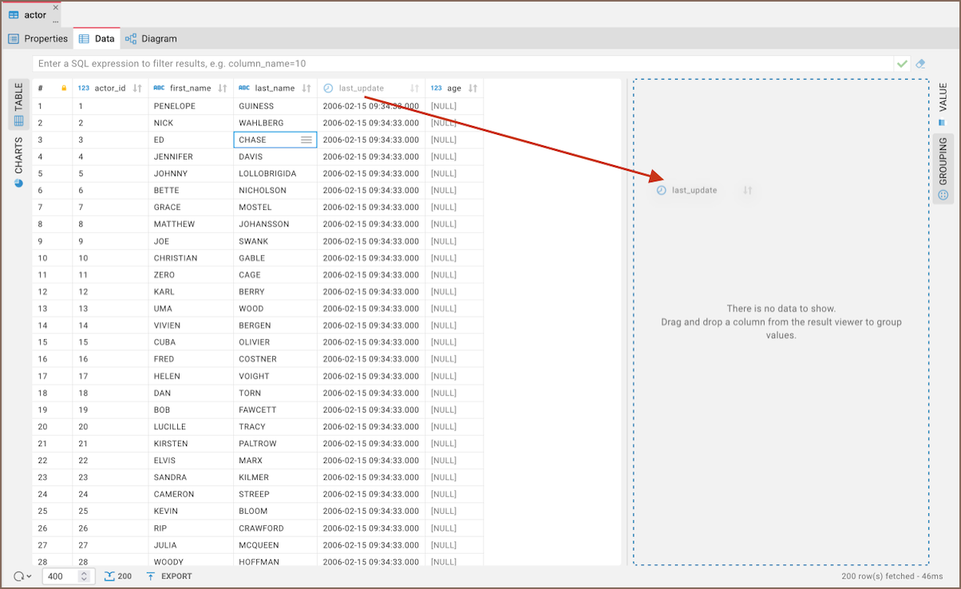The image size is (961, 589).
Task: Open the Properties tab
Action: point(38,38)
